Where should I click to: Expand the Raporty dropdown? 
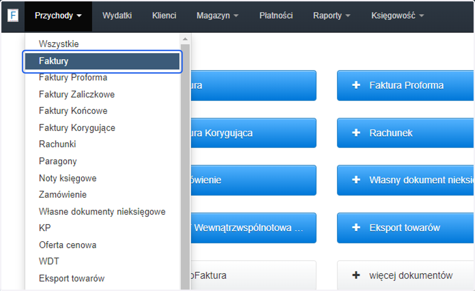point(332,16)
